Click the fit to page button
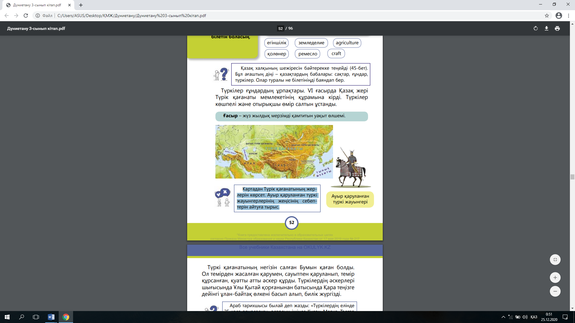 555,260
